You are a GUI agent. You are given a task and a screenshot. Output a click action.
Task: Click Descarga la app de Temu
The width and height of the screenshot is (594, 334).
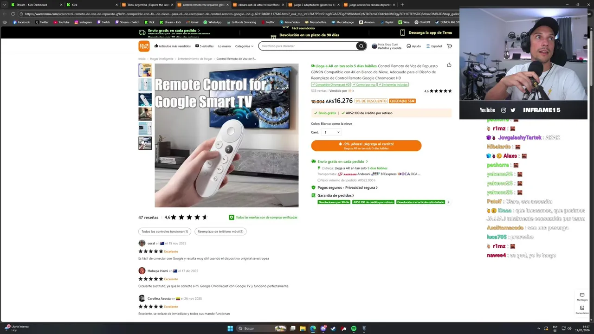click(426, 32)
